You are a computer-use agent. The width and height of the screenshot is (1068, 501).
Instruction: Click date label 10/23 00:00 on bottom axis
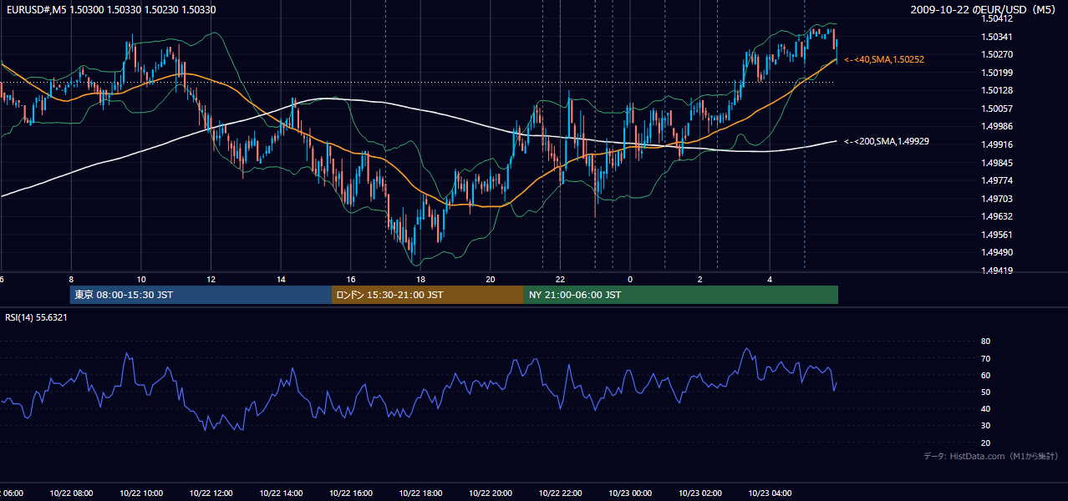630,493
